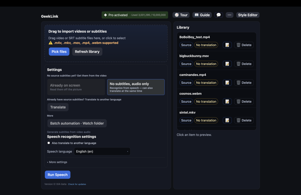Click the Pro activated usage badge
301x195 pixels.
tap(135, 15)
